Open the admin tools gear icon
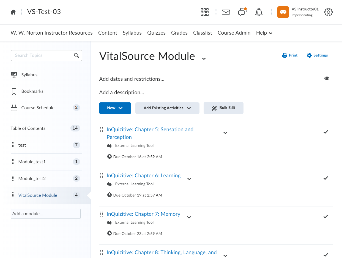Image resolution: width=342 pixels, height=258 pixels. tap(328, 12)
